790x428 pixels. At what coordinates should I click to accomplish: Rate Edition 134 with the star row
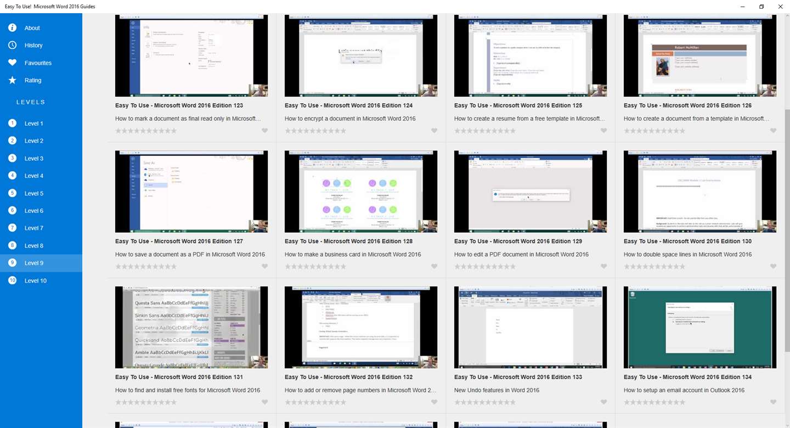[x=654, y=402]
